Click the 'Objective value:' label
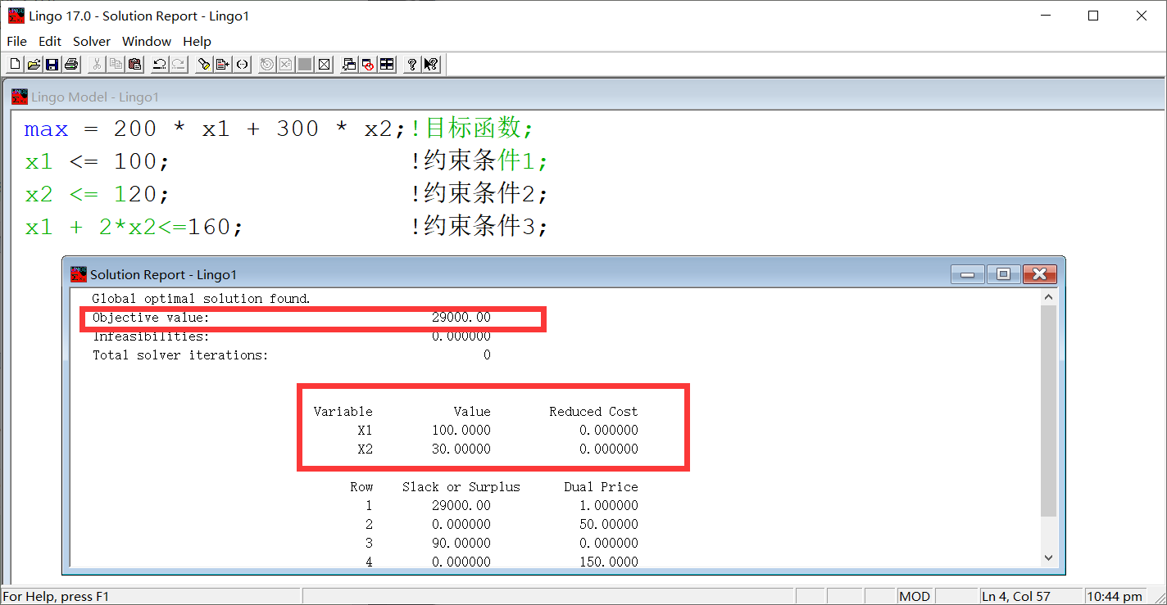 point(151,318)
